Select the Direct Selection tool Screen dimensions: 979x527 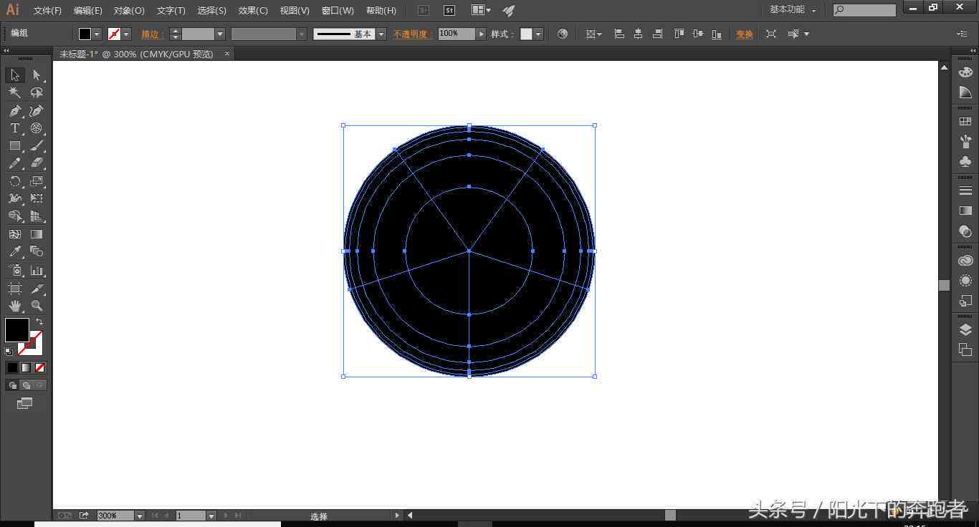coord(37,75)
